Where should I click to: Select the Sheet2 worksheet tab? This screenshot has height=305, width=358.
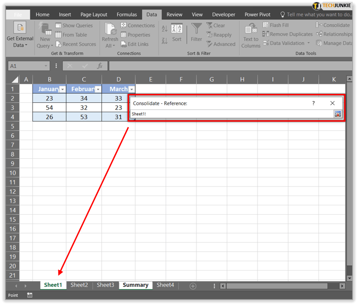(x=79, y=285)
